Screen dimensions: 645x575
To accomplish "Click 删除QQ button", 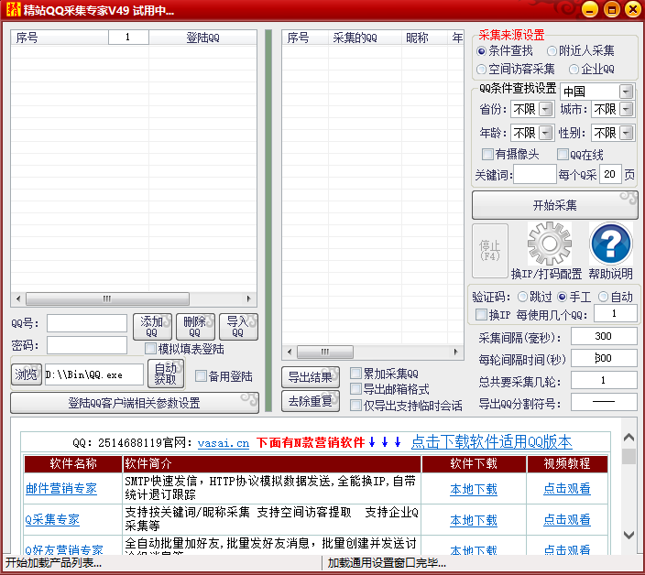I will (x=194, y=327).
